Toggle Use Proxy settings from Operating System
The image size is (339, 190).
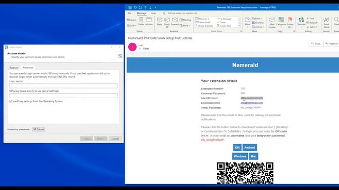coord(11,101)
